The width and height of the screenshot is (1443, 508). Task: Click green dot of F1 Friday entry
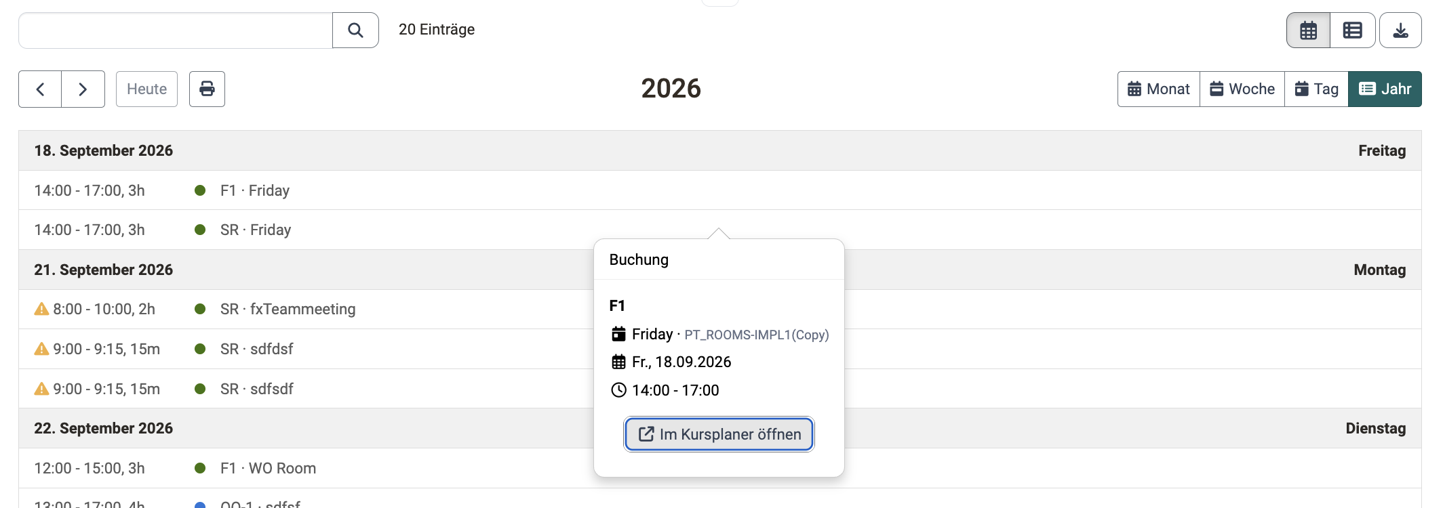(200, 190)
